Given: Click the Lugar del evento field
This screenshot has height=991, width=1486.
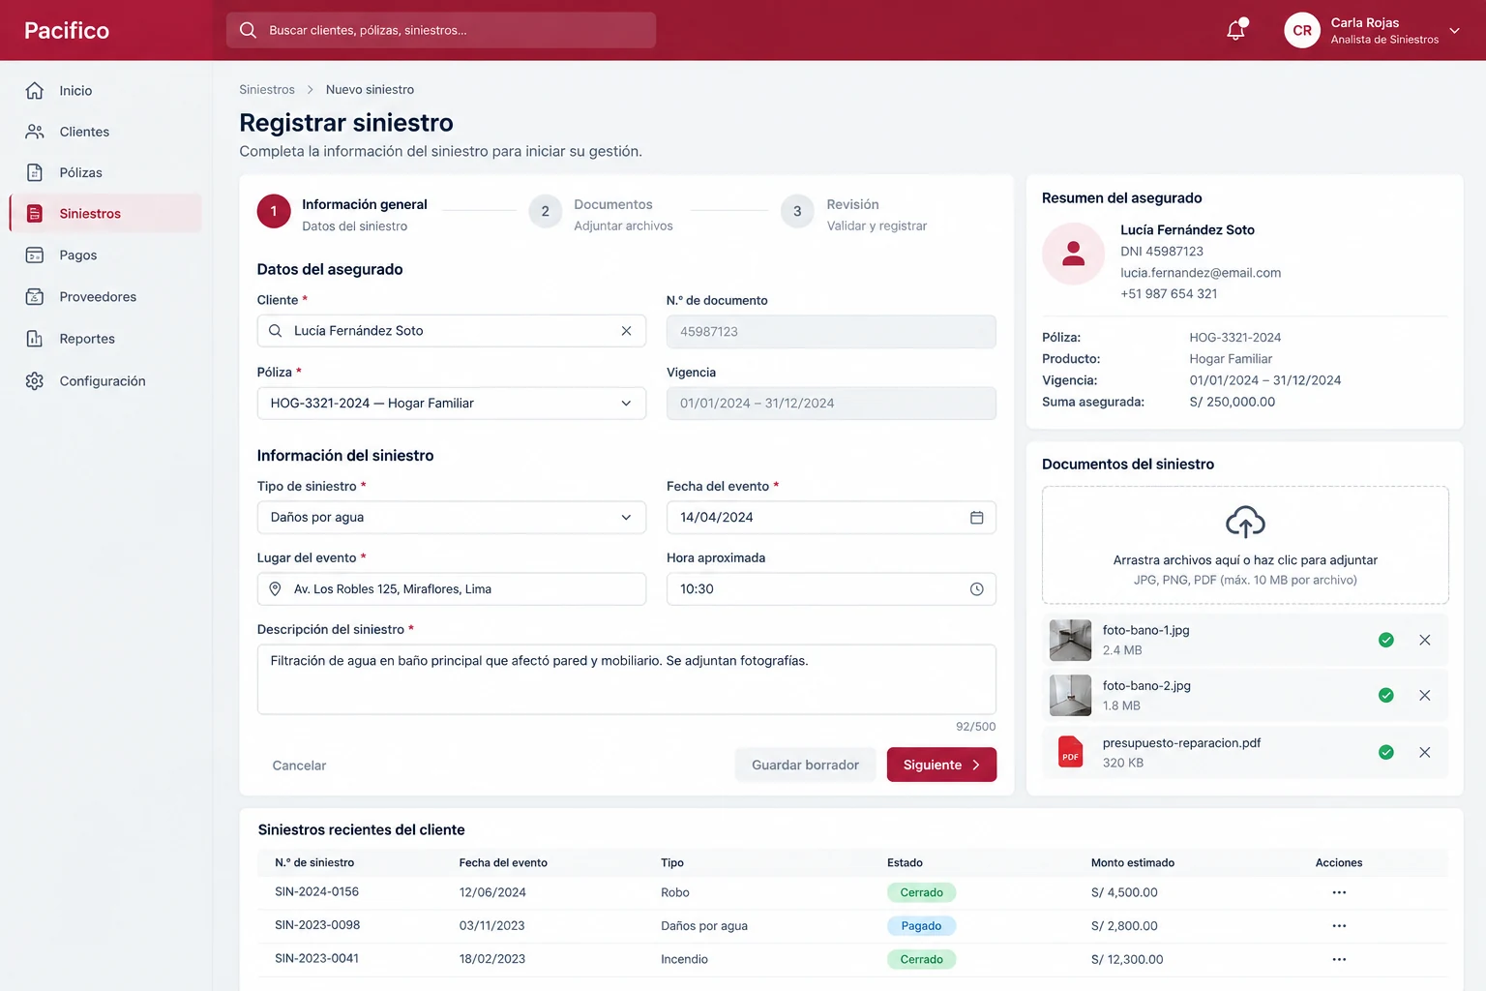Looking at the screenshot, I should [x=451, y=589].
